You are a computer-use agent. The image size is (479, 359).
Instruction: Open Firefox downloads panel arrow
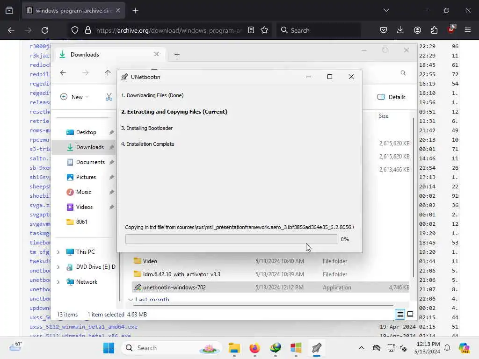[400, 30]
